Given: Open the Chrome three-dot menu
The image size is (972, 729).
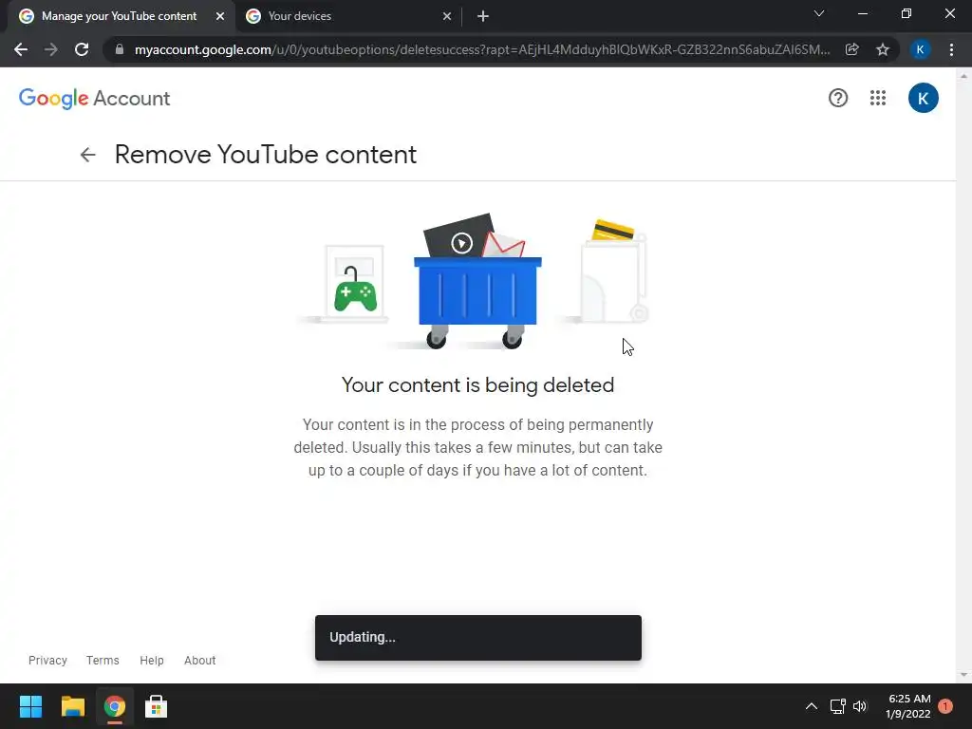Looking at the screenshot, I should [951, 49].
